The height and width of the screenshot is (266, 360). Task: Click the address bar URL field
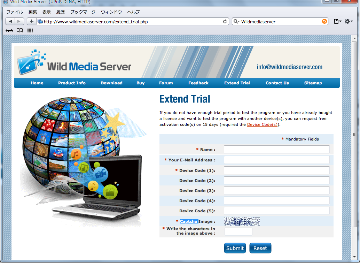click(132, 22)
